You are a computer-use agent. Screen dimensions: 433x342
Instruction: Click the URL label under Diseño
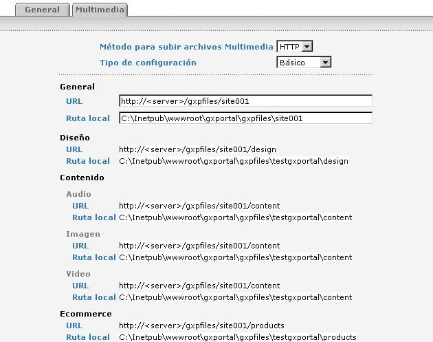coord(74,149)
